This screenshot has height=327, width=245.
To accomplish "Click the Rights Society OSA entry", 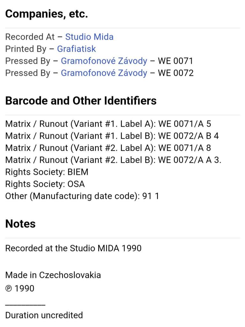I will (45, 184).
